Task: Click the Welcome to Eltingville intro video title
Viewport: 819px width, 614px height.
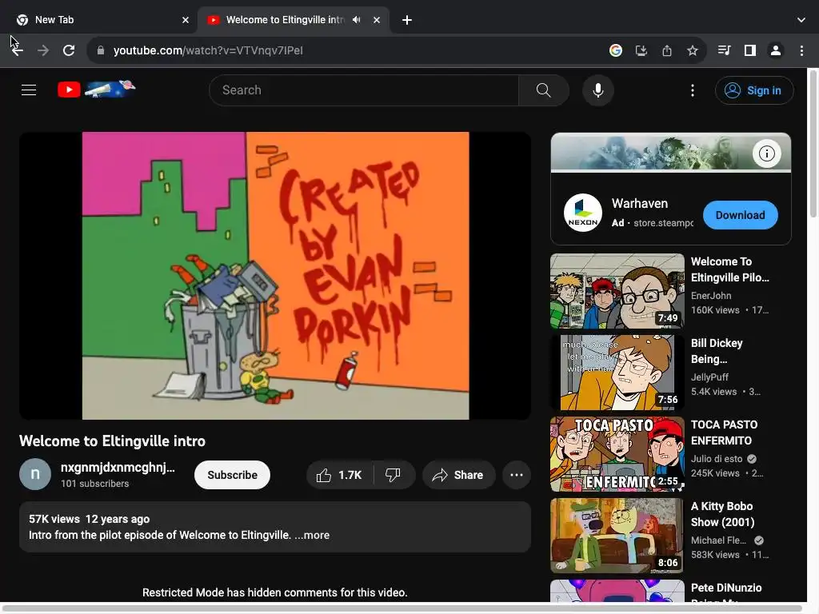Action: coord(112,441)
